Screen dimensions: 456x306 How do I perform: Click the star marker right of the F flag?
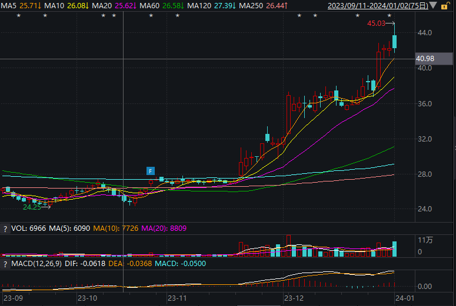coord(177,15)
